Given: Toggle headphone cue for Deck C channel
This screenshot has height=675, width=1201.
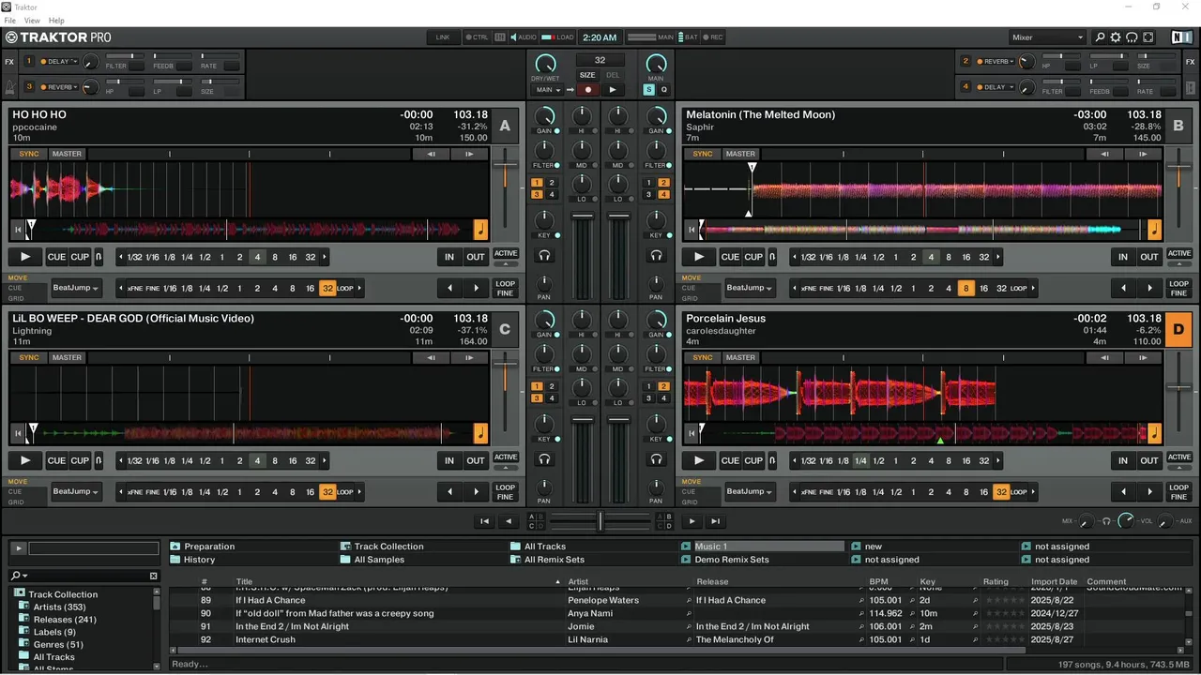Looking at the screenshot, I should pos(544,458).
